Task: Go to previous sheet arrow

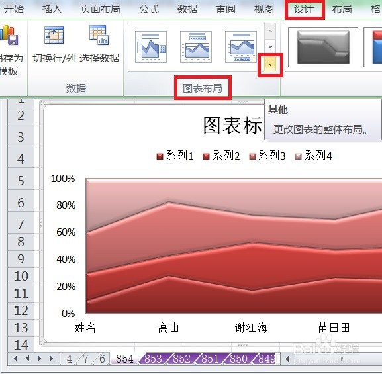Action: point(27,358)
